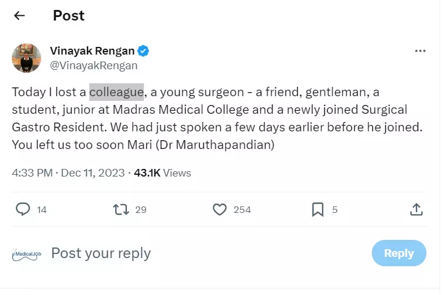447x295 pixels.
Task: Click the 29 reposts count
Action: (x=140, y=209)
